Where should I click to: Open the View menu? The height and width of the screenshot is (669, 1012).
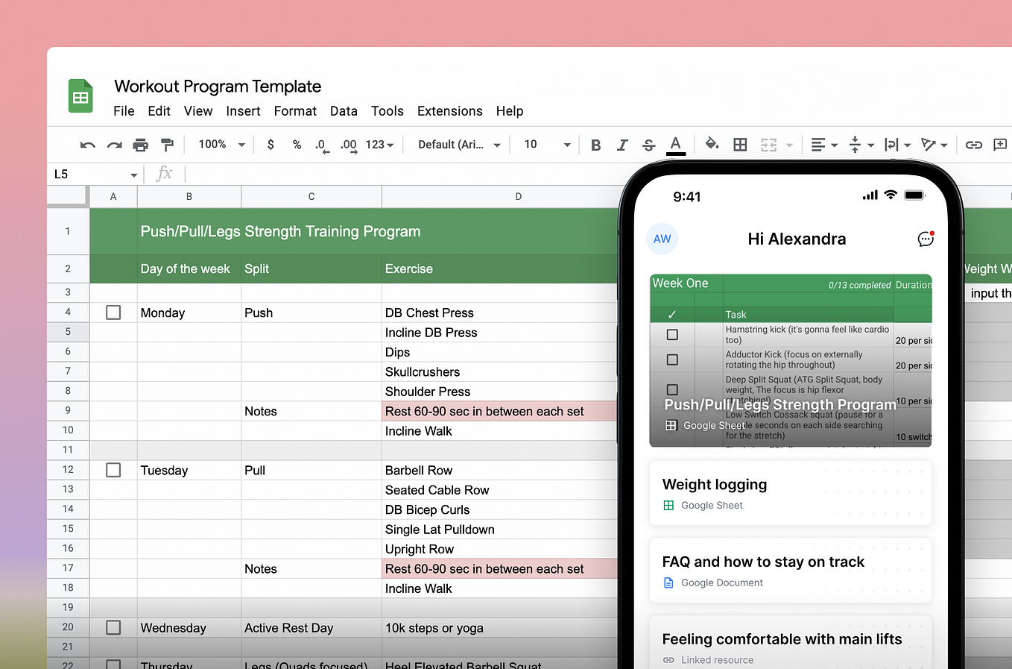coord(198,111)
